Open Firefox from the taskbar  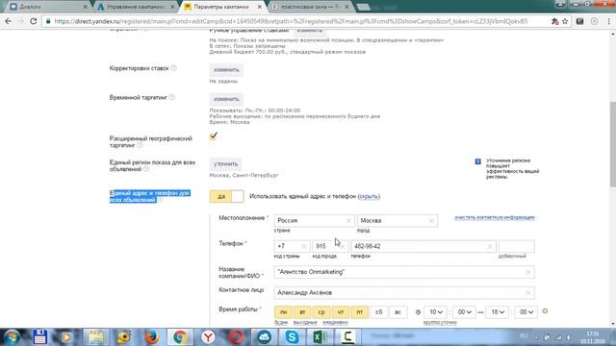pyautogui.click(x=152, y=337)
